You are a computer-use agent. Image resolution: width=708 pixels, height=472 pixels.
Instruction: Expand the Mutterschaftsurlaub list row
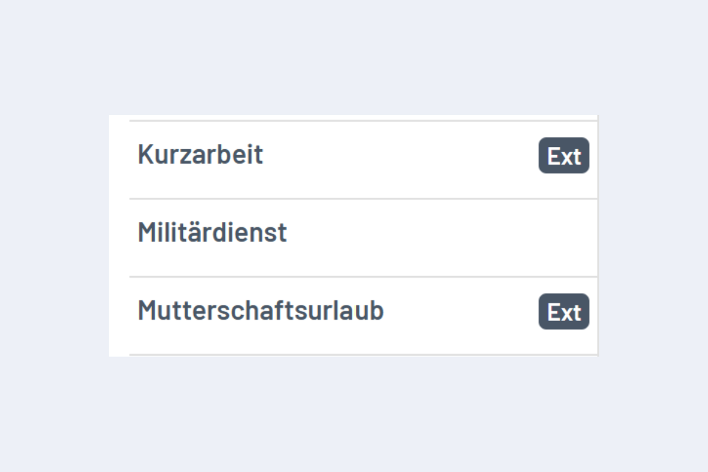click(354, 311)
